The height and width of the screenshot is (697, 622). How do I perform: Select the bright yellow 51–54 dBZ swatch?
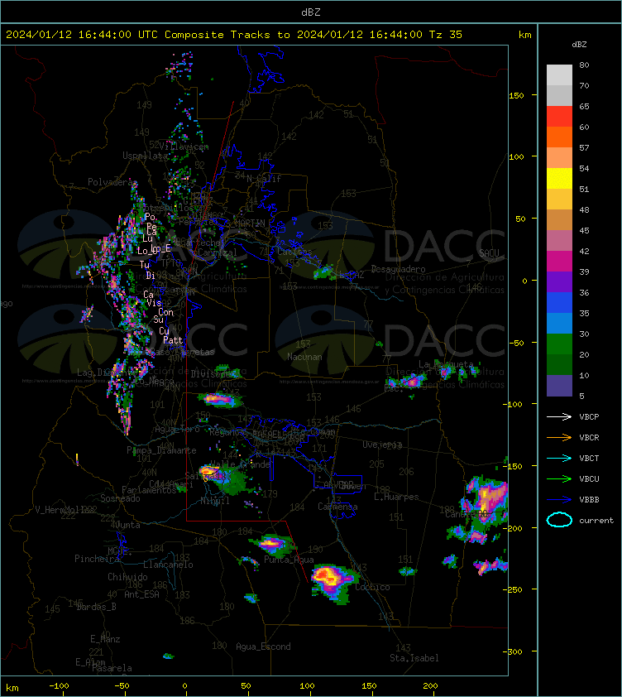[559, 178]
